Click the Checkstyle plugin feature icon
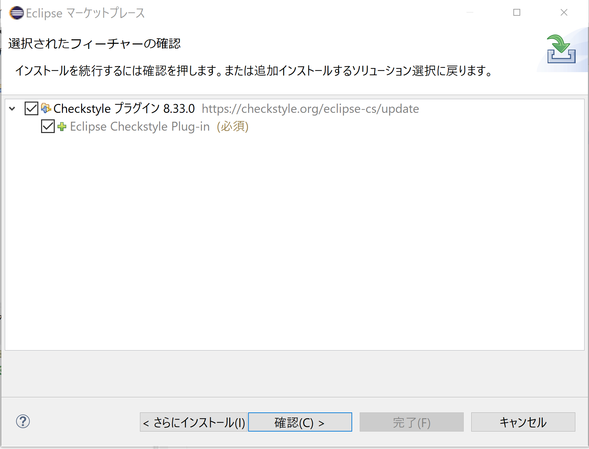The width and height of the screenshot is (589, 449). click(x=46, y=108)
